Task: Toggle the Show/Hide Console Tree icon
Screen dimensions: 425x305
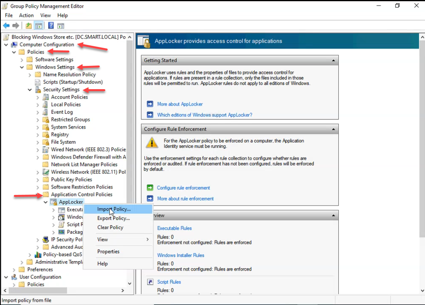Action: 39,26
